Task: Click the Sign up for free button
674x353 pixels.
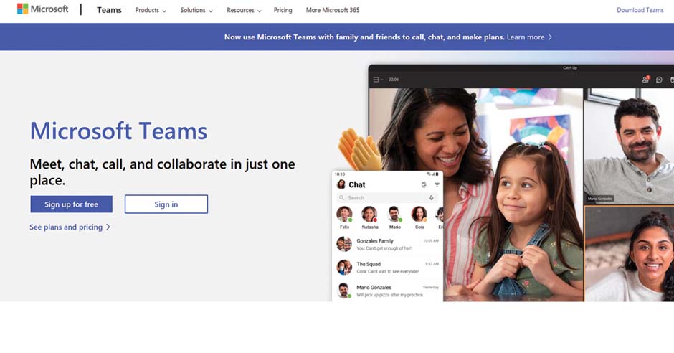Action: (x=72, y=204)
